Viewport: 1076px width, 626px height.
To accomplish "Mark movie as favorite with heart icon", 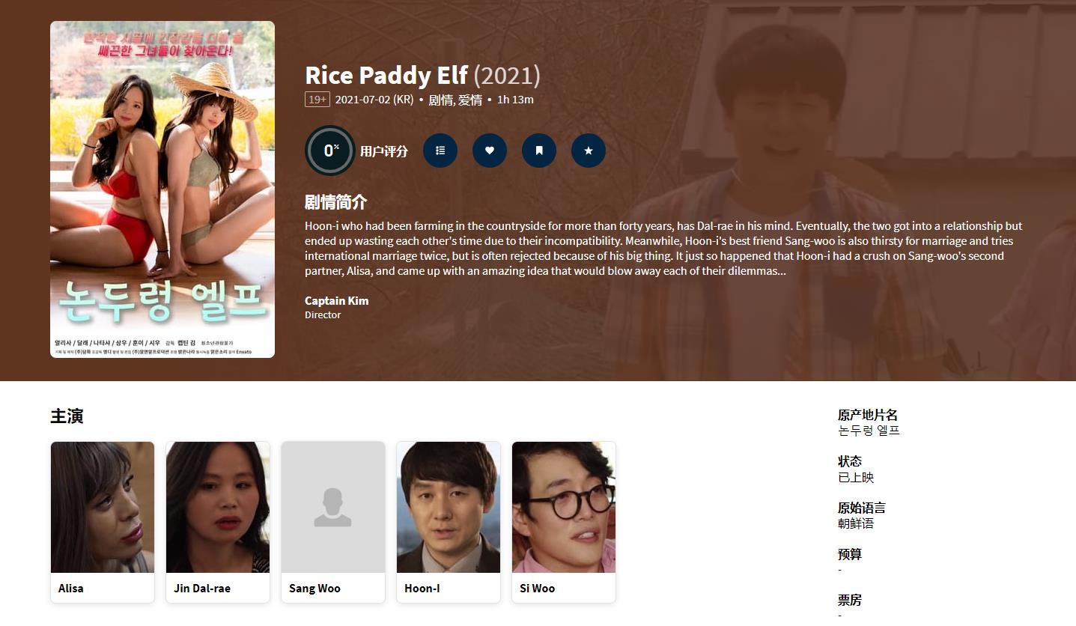I will point(490,151).
